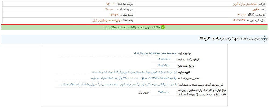Select tracking number '۱۵۹۳۵۲۳'
This screenshot has width=269, height=110.
(x=114, y=15)
